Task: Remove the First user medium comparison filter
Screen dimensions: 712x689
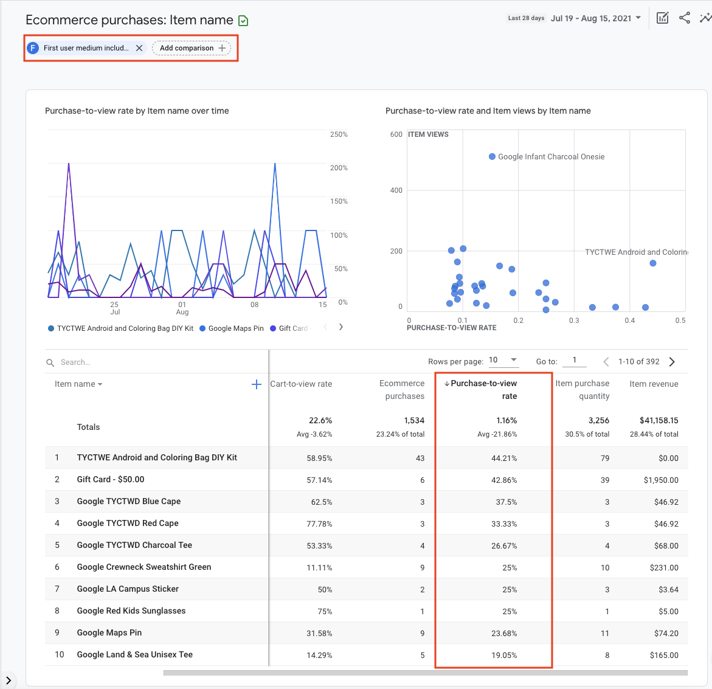Action: pyautogui.click(x=139, y=47)
